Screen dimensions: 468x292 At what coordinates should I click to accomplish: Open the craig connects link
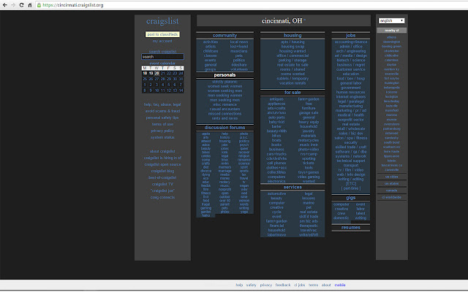click(x=162, y=197)
